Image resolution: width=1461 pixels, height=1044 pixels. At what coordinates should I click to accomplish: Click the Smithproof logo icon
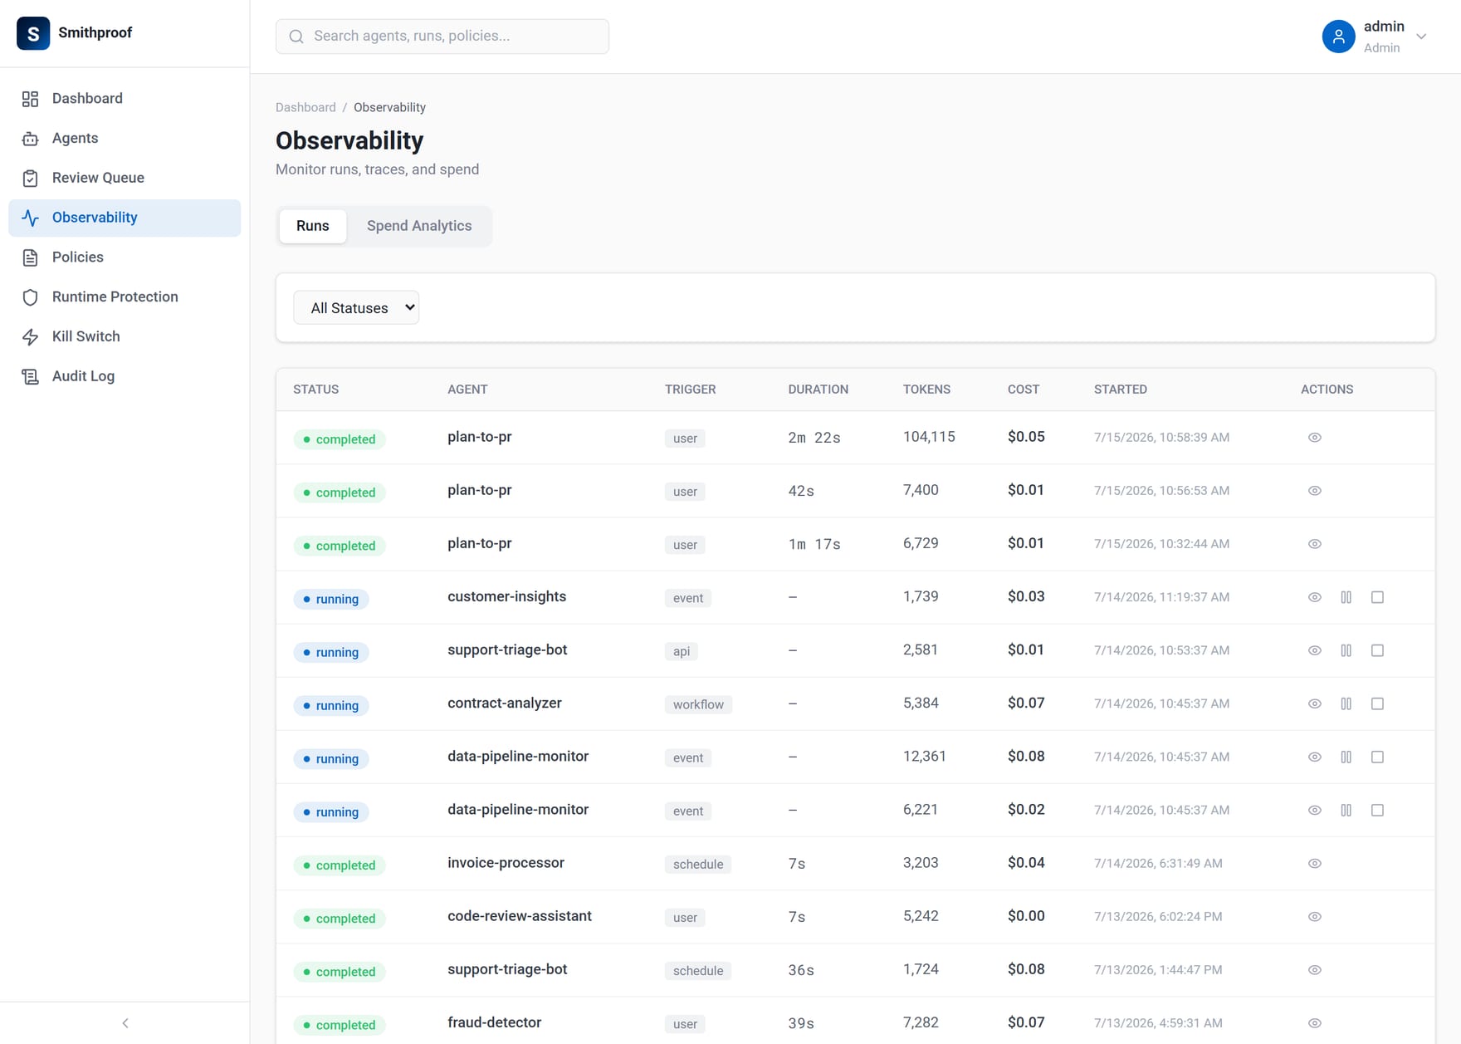click(33, 33)
